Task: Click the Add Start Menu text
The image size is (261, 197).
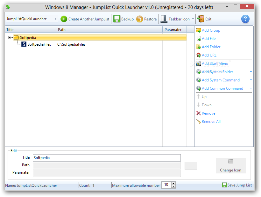Action: point(215,64)
